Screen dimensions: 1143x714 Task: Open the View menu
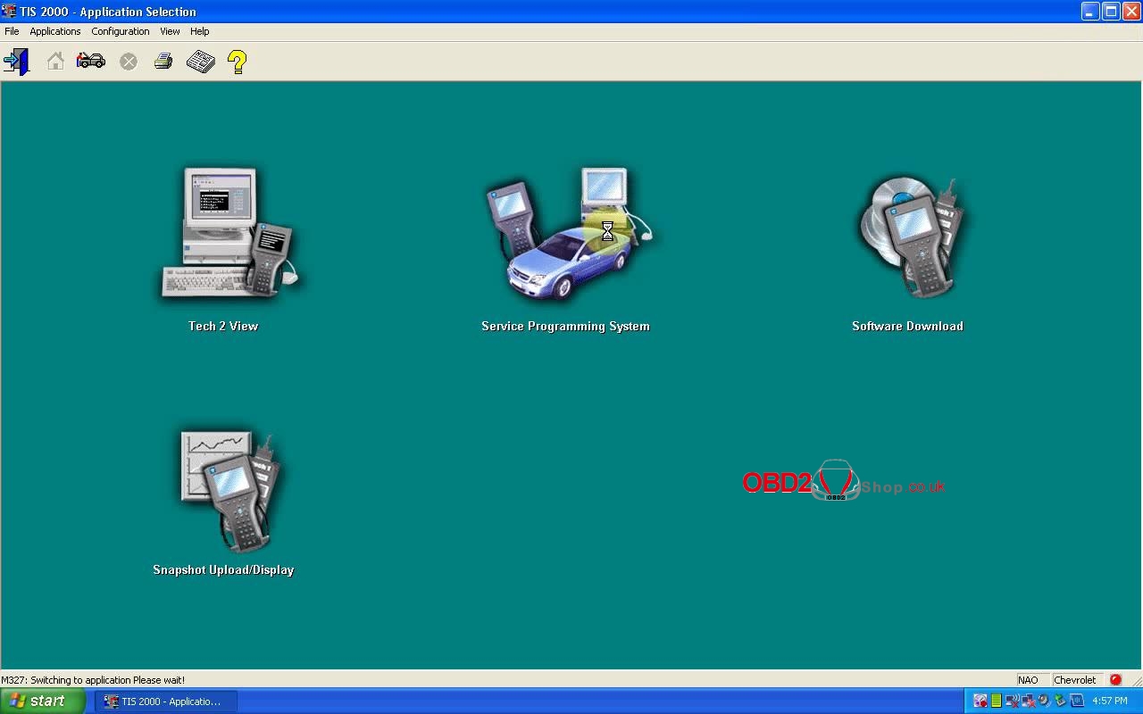(x=170, y=31)
